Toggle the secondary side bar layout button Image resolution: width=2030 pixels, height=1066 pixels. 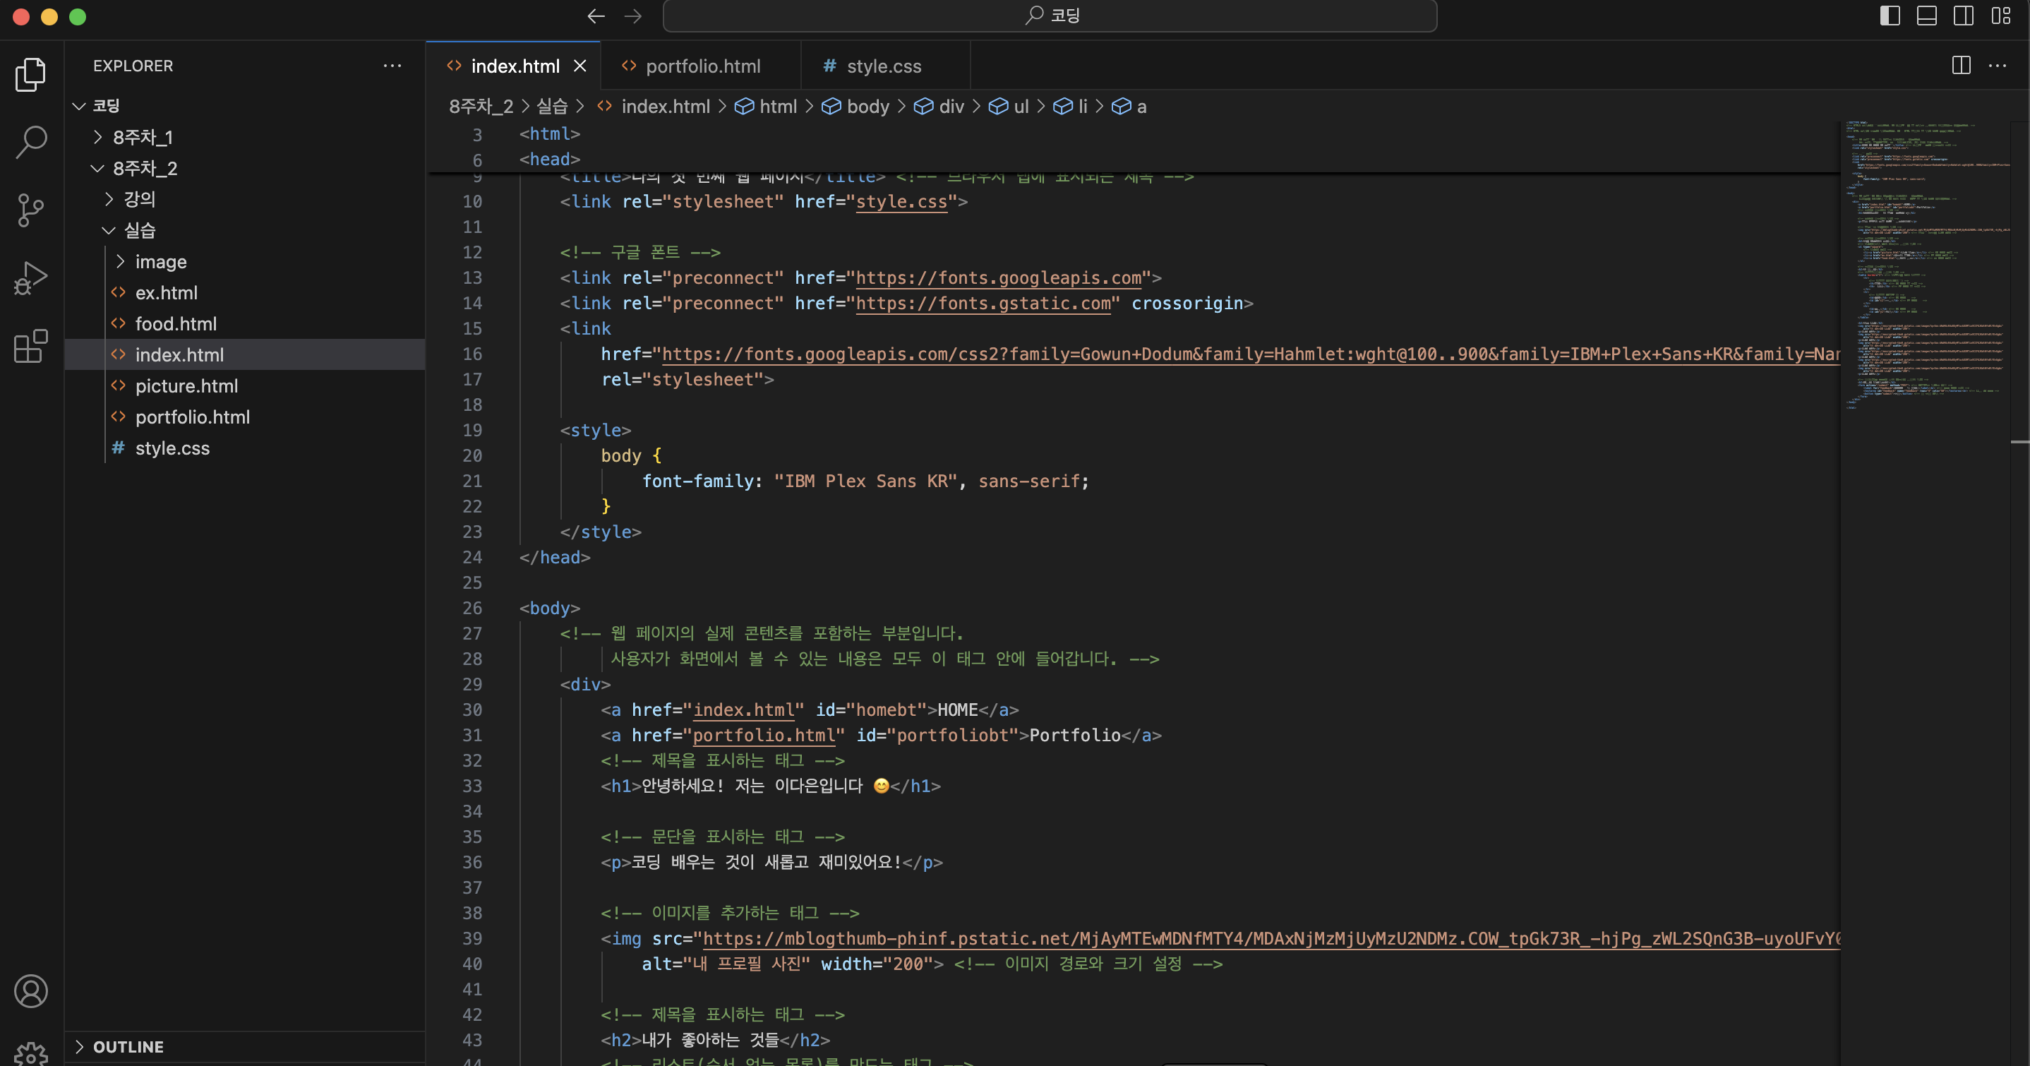click(1963, 16)
